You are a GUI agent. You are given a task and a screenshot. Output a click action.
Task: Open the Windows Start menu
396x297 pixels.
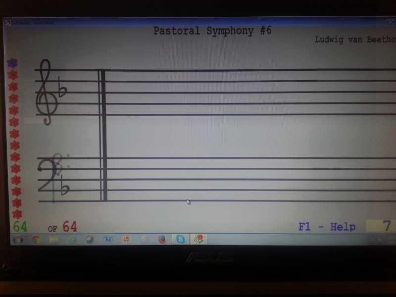click(x=18, y=240)
